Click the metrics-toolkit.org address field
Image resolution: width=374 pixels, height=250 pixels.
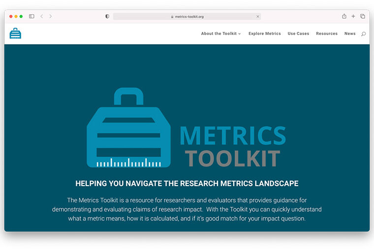187,16
